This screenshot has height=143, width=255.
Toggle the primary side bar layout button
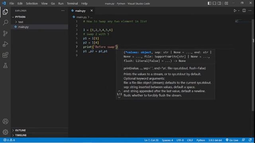210,3
